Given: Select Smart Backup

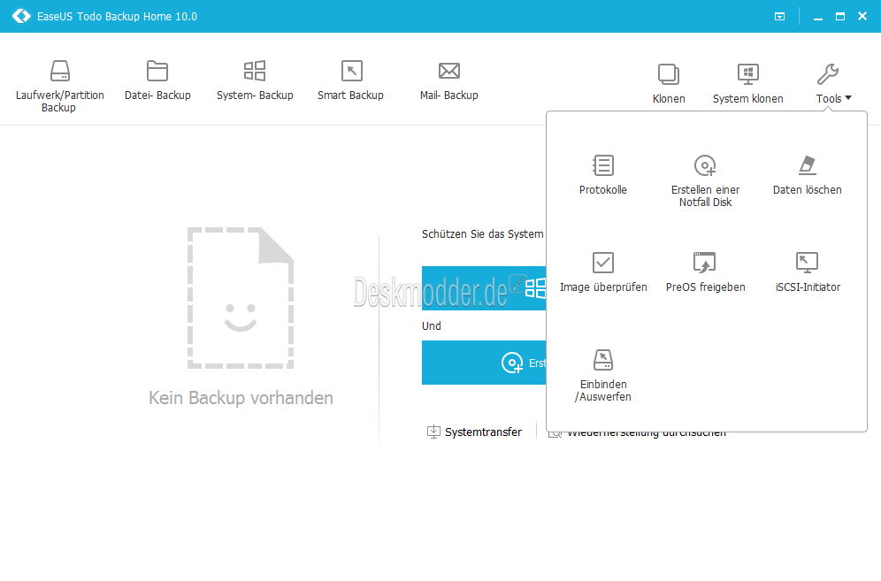Looking at the screenshot, I should (350, 80).
